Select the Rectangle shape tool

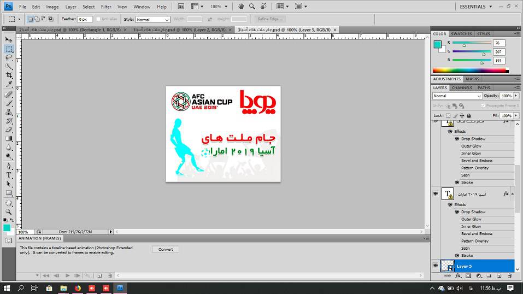click(x=9, y=192)
